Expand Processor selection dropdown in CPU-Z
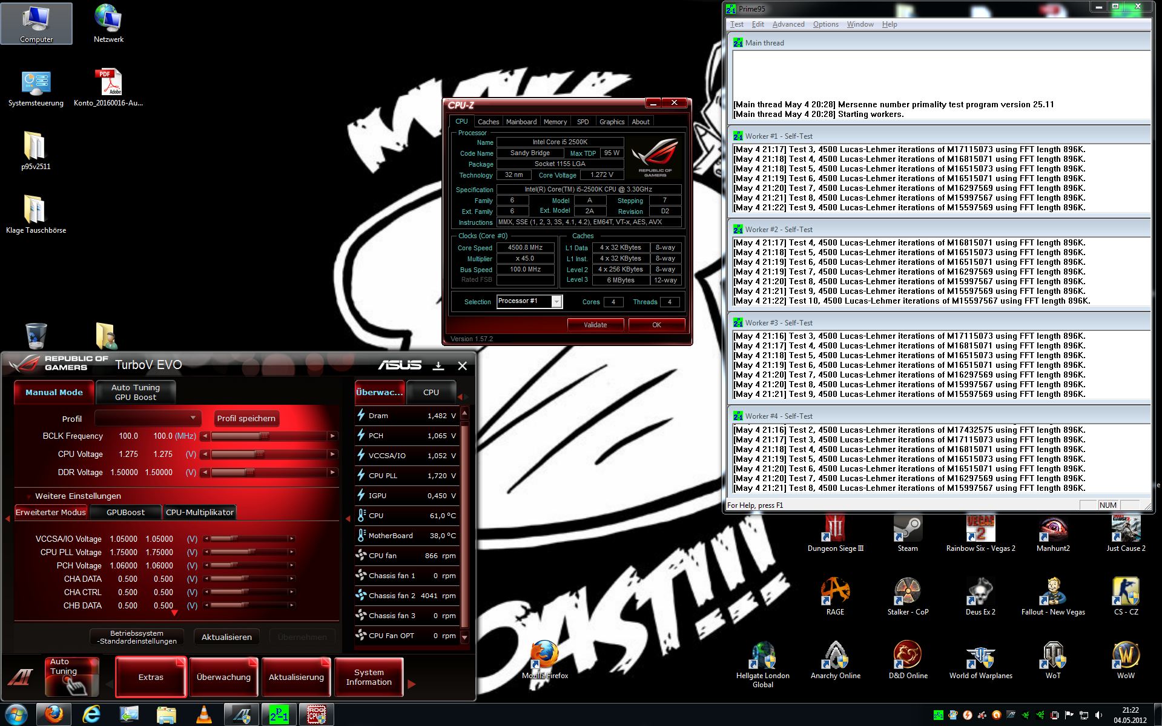This screenshot has height=726, width=1162. point(556,301)
